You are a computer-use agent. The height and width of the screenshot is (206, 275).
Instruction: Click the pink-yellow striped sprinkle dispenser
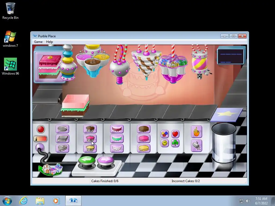click(200, 62)
